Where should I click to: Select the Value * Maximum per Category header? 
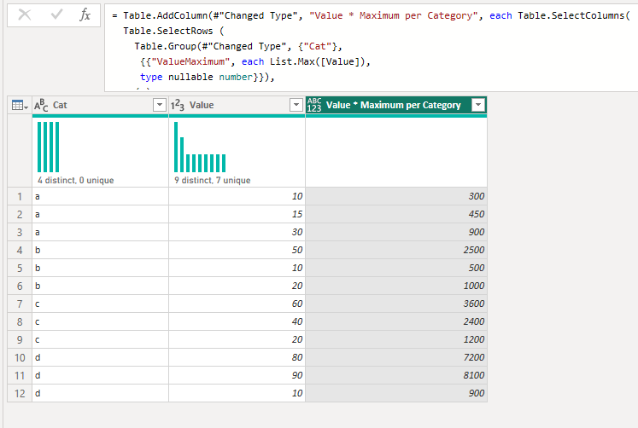coord(393,105)
